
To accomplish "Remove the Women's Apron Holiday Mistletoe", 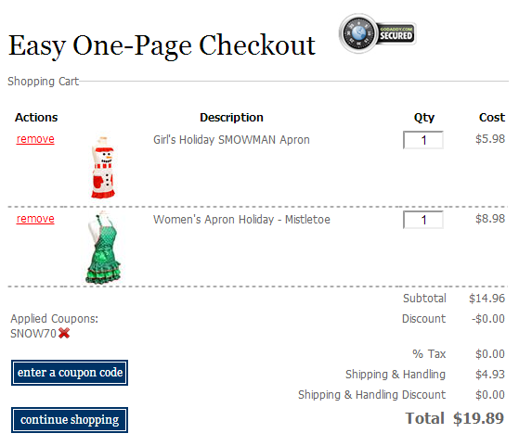I will (35, 219).
